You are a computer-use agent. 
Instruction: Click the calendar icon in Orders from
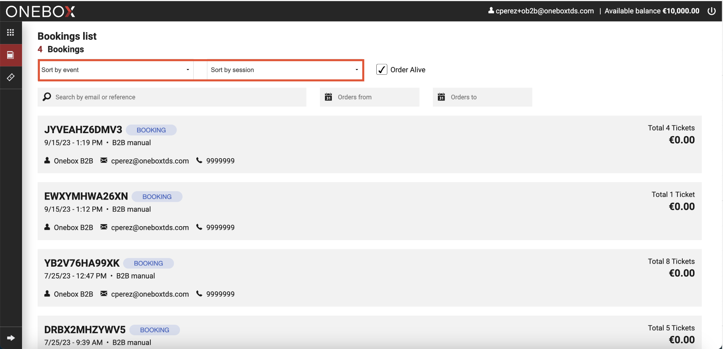coord(328,97)
